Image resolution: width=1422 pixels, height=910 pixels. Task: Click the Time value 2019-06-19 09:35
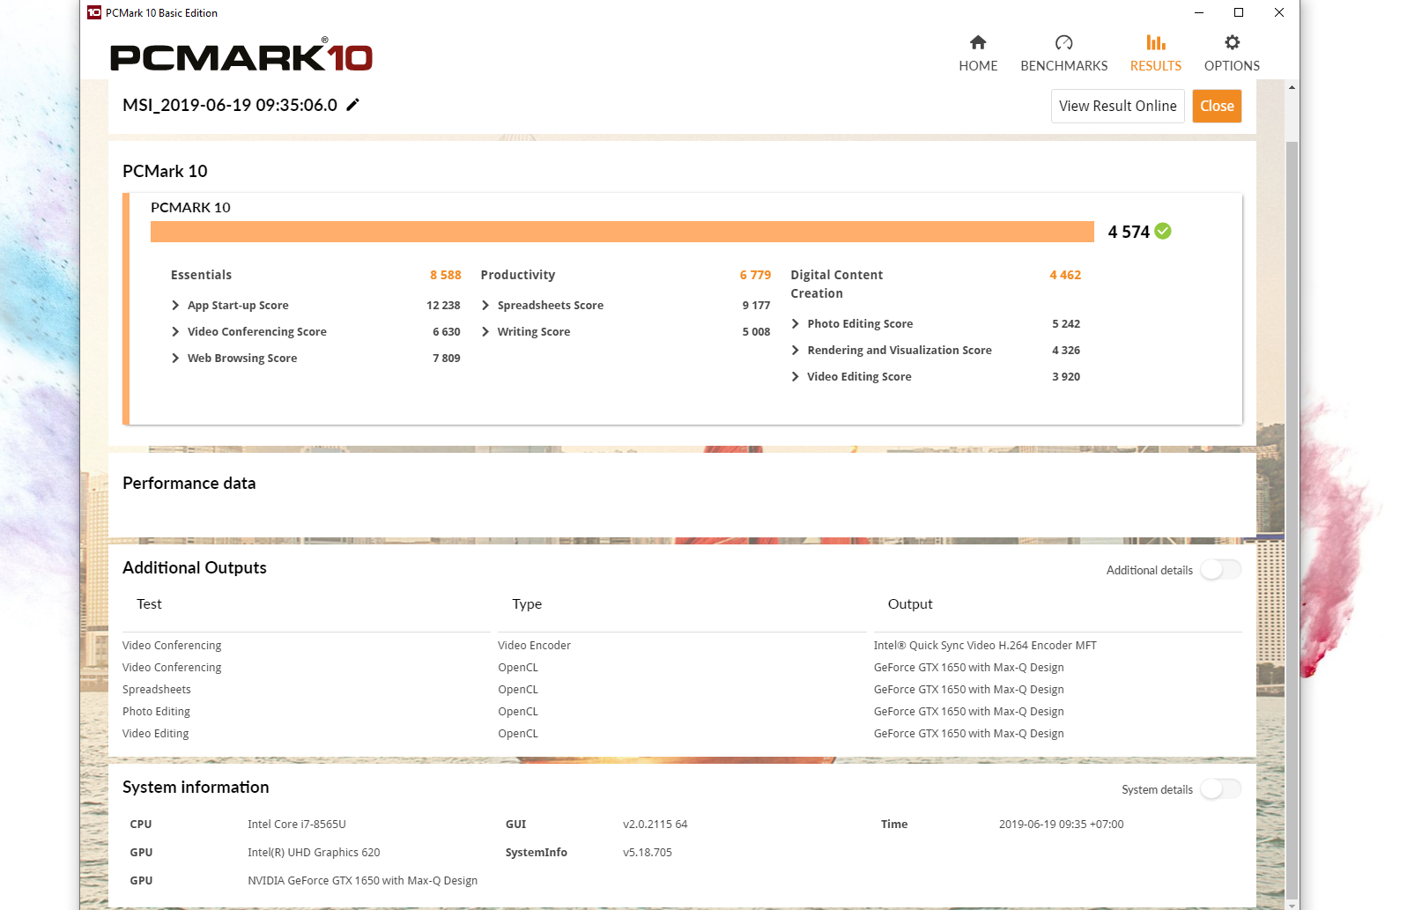pyautogui.click(x=1061, y=825)
